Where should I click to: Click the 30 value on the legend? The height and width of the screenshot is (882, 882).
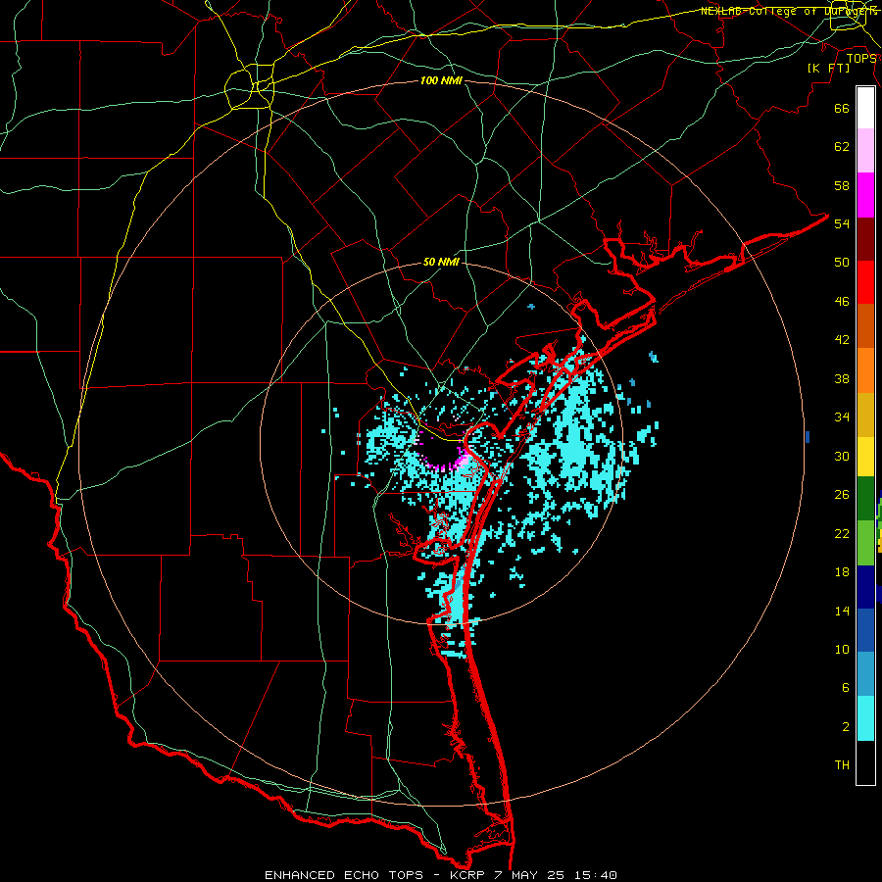tap(842, 456)
